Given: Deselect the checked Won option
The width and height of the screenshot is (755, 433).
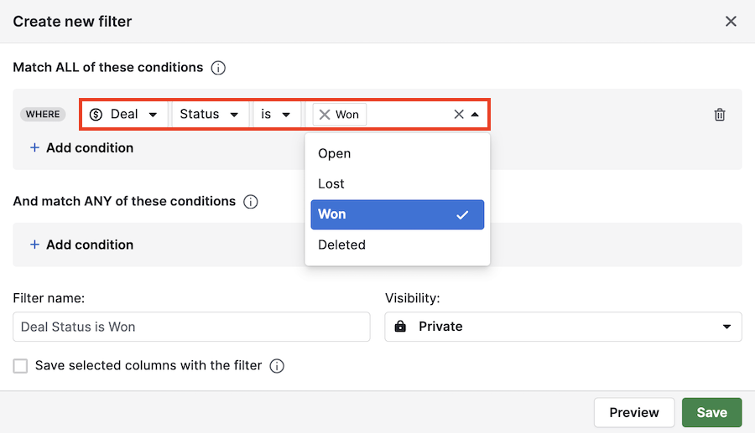Looking at the screenshot, I should click(x=397, y=214).
